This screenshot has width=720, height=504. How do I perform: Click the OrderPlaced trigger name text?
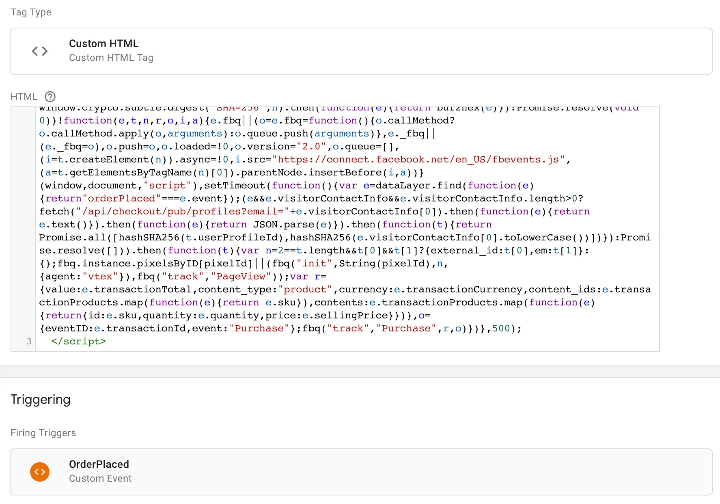click(99, 464)
